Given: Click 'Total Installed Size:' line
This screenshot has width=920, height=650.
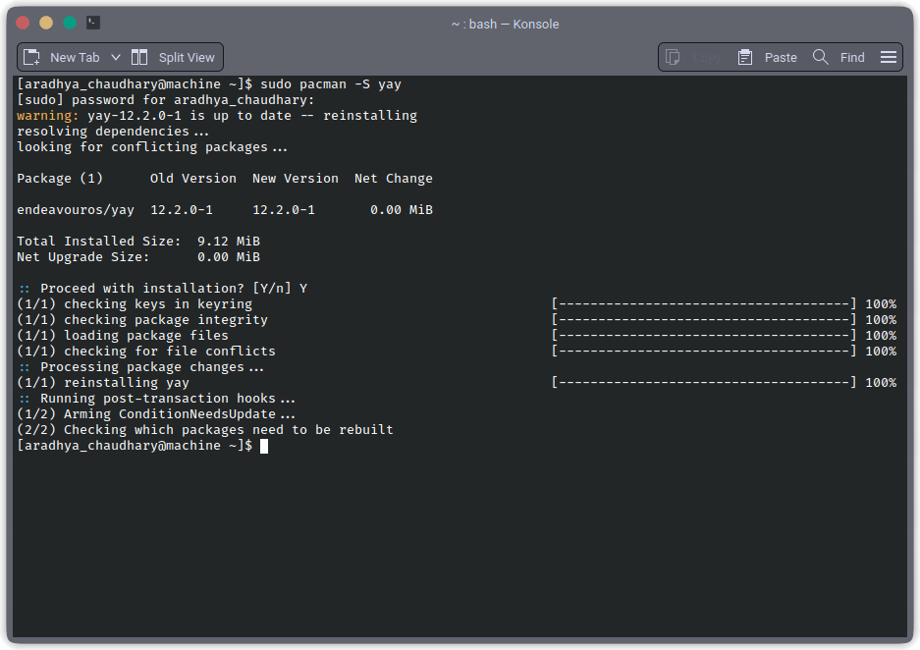Looking at the screenshot, I should (x=138, y=242).
